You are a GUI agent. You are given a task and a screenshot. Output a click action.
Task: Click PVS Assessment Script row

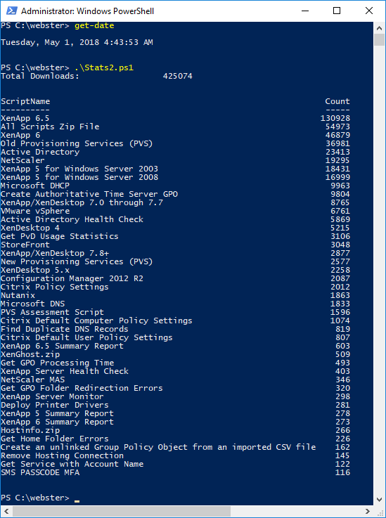[175, 312]
